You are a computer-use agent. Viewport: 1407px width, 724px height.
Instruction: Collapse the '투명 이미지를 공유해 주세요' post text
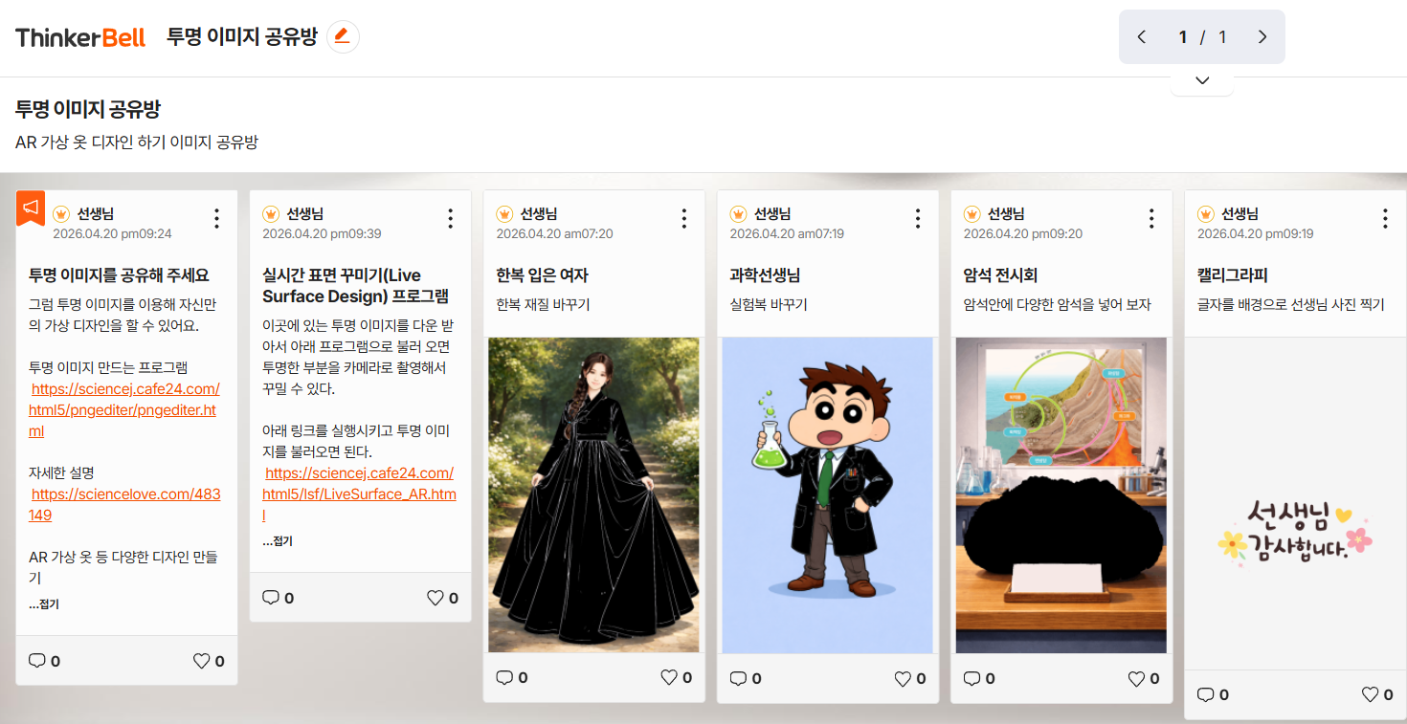click(44, 604)
